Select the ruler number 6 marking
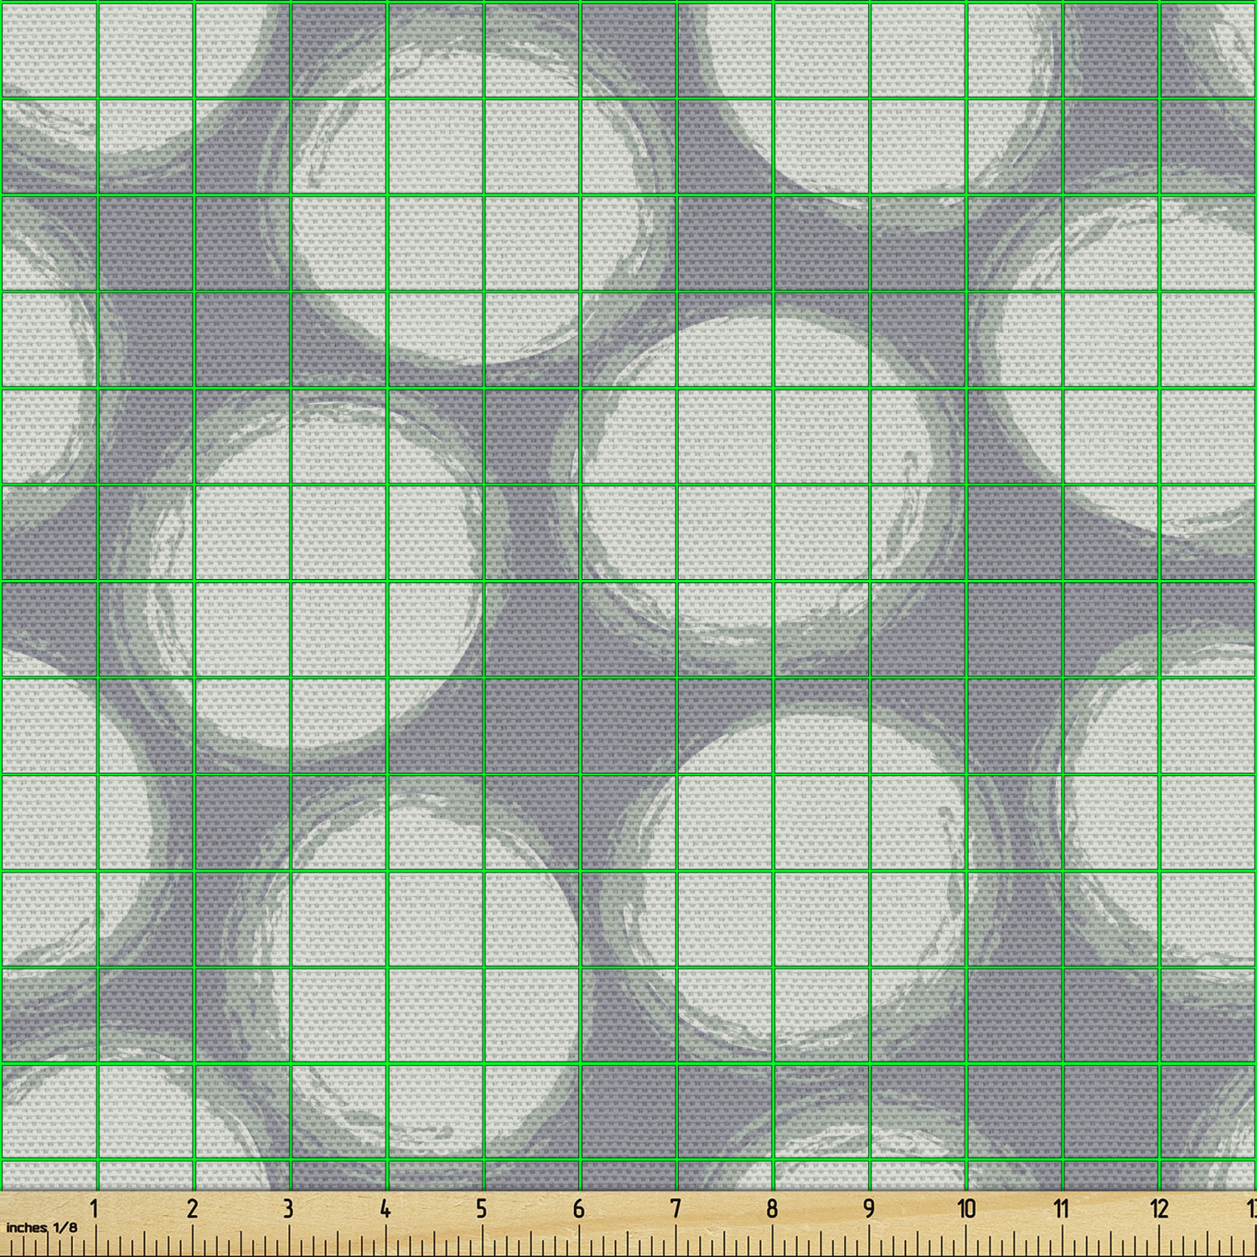 578,1209
